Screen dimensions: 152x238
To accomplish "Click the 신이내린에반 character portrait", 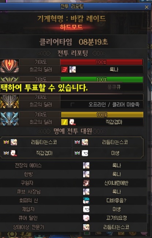I will (86, 183).
